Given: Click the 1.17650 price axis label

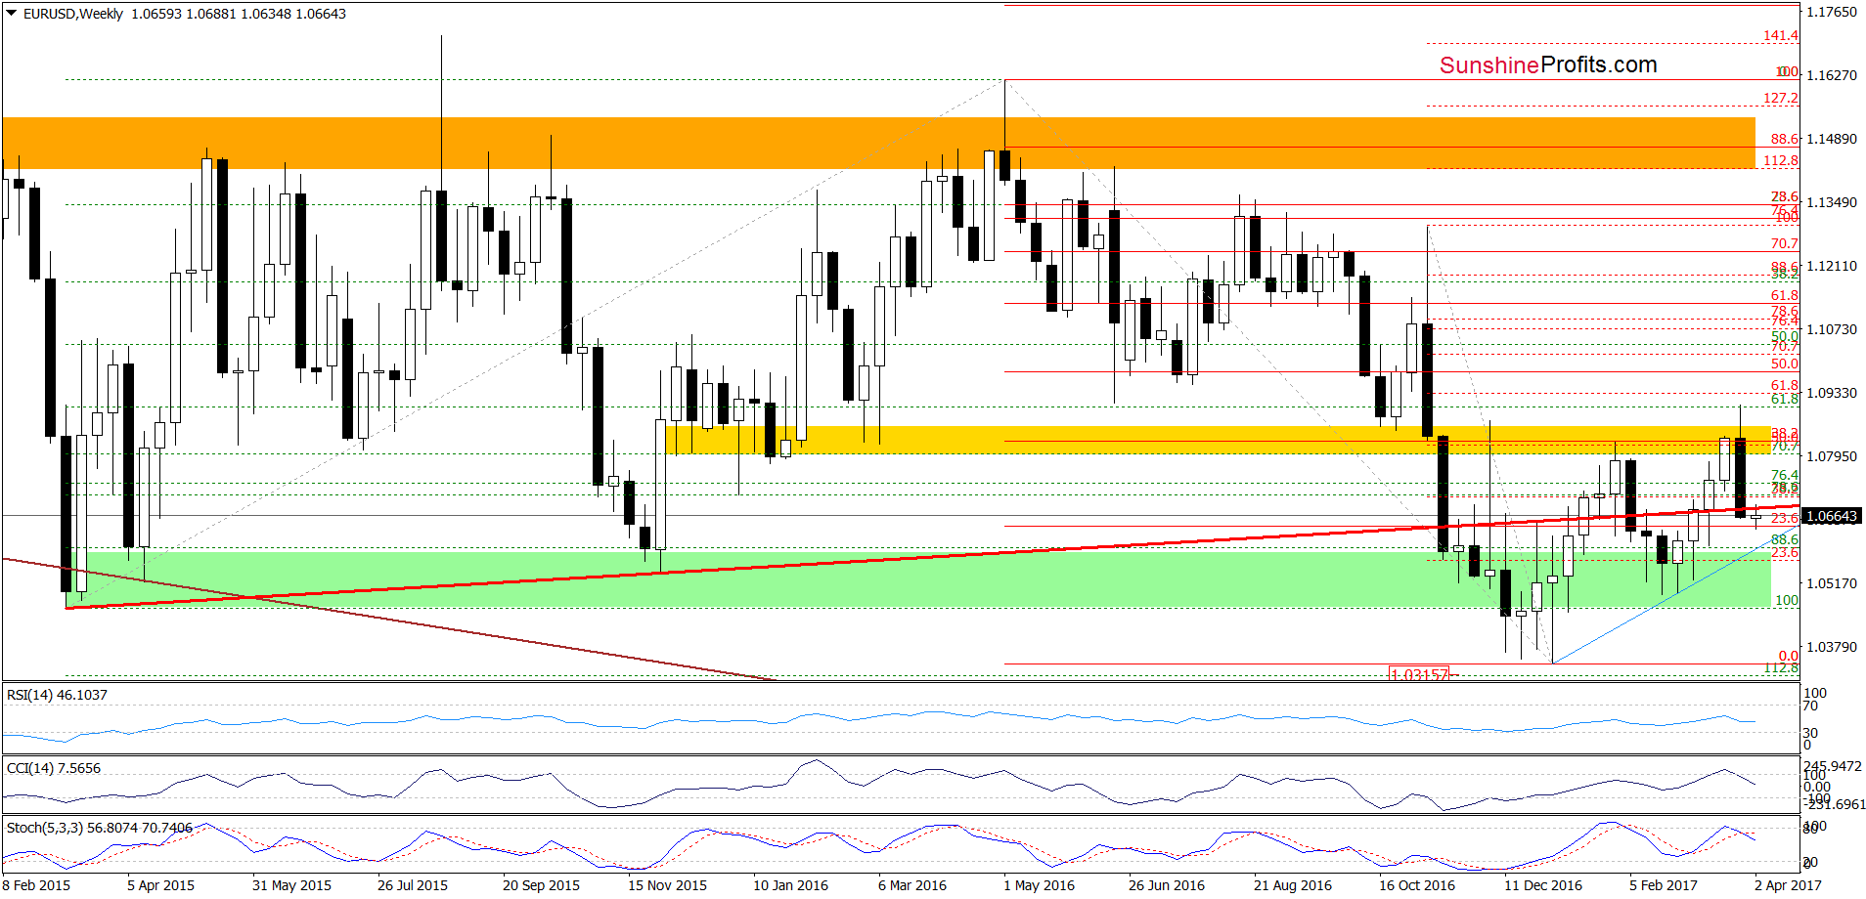Looking at the screenshot, I should tap(1832, 12).
